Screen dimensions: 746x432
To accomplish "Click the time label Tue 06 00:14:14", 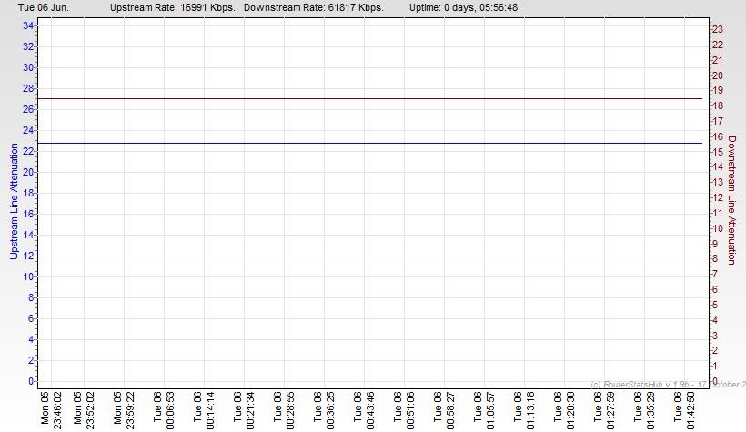I will [204, 410].
